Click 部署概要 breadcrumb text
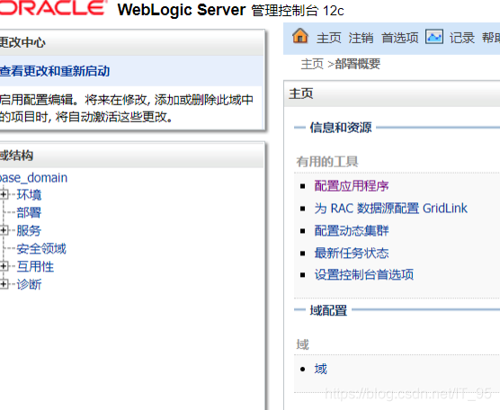Screen dimensions: 500x410 coord(357,64)
